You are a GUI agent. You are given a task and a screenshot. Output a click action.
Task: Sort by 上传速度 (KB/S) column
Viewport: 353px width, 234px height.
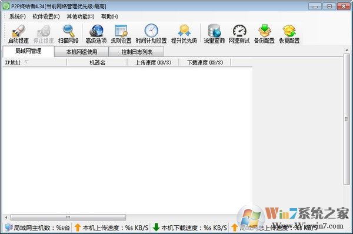pyautogui.click(x=153, y=62)
